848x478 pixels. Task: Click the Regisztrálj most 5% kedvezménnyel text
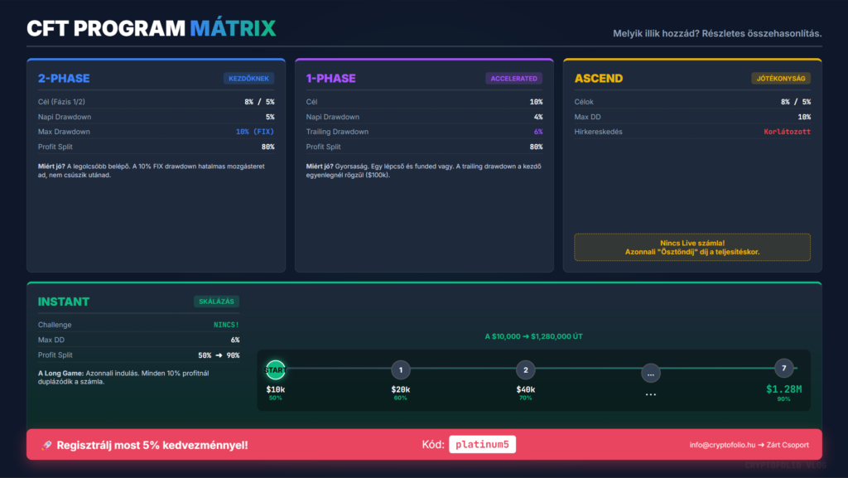pos(152,445)
